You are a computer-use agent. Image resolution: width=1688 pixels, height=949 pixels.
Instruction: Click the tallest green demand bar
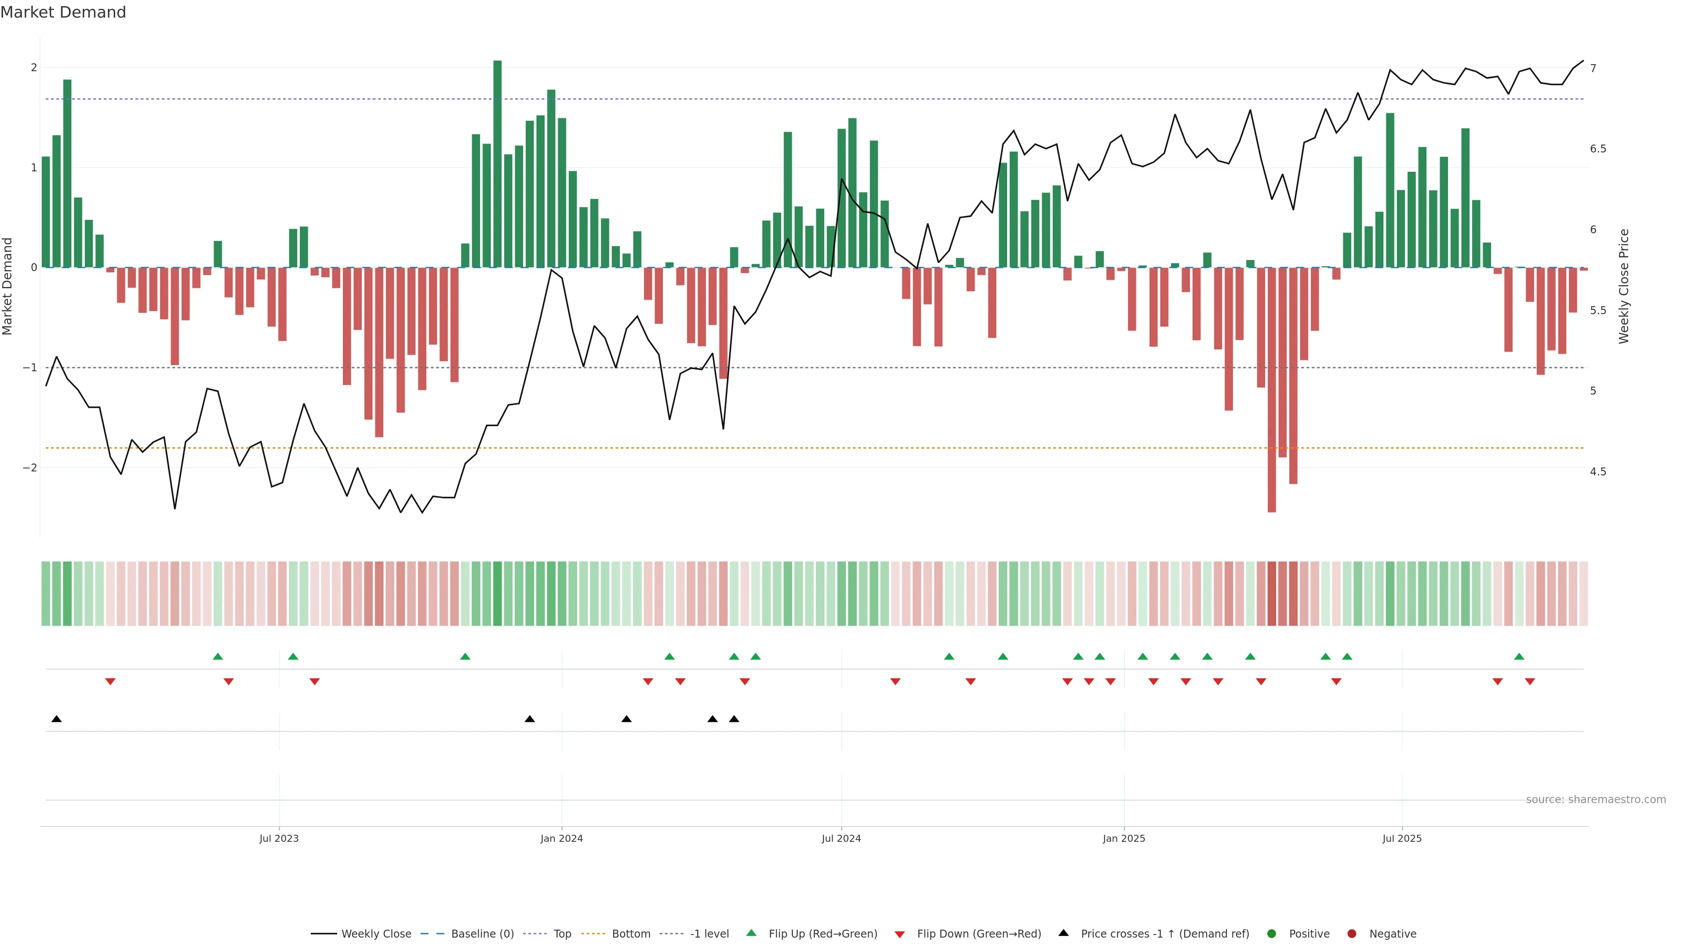(497, 164)
